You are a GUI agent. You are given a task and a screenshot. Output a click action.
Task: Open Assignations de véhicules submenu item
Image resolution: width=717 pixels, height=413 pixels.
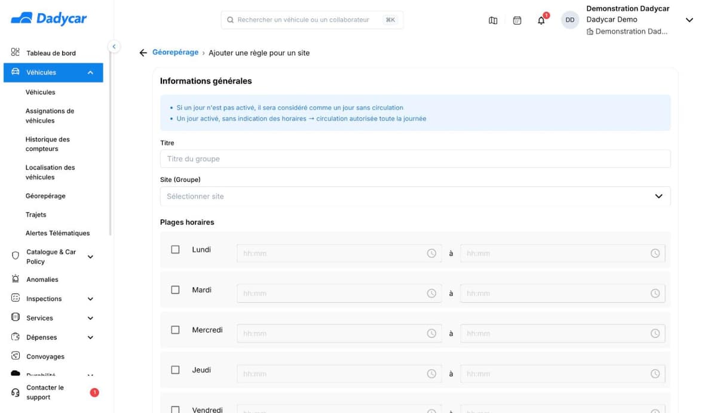50,116
